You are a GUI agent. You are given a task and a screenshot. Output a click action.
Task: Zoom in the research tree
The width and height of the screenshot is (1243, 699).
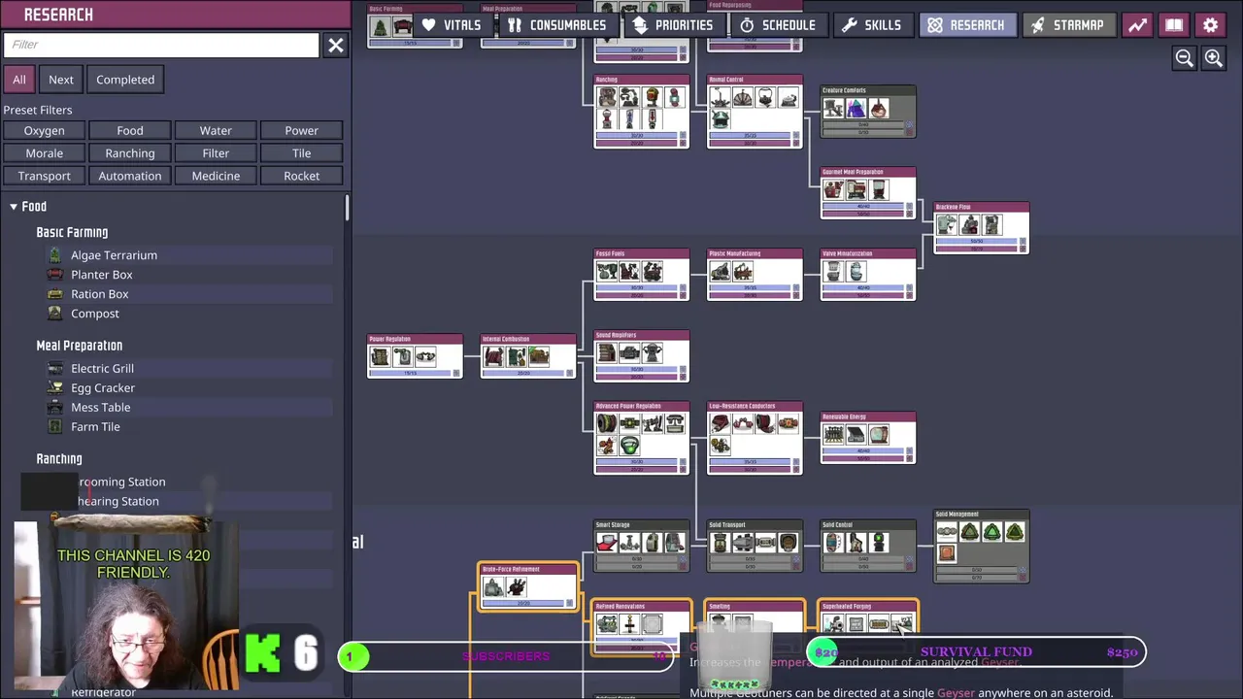pos(1214,58)
